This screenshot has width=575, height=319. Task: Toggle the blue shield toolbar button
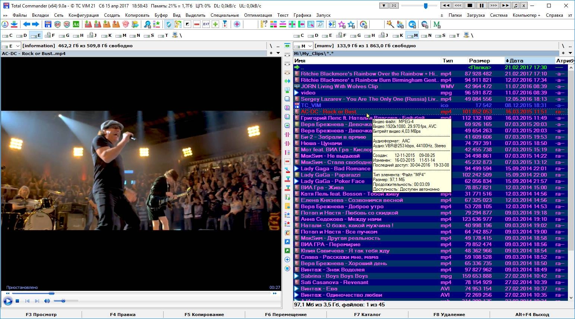tap(169, 25)
